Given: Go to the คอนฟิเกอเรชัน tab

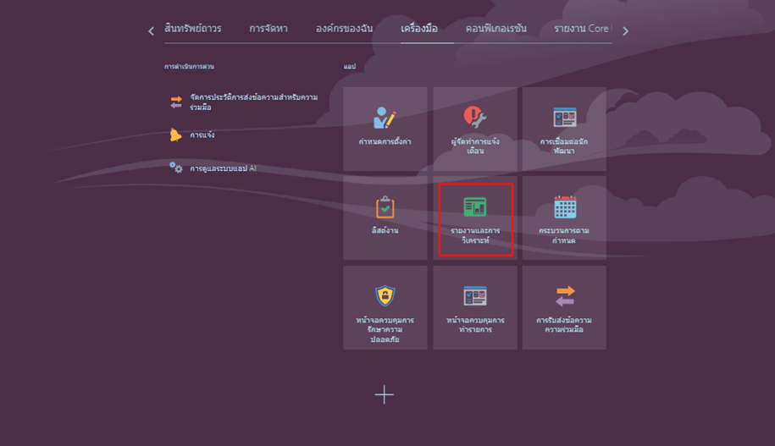Looking at the screenshot, I should point(495,29).
